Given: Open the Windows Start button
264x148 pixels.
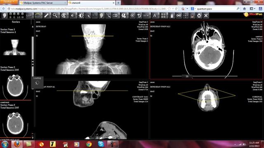Looking at the screenshot, I should click(5, 144).
